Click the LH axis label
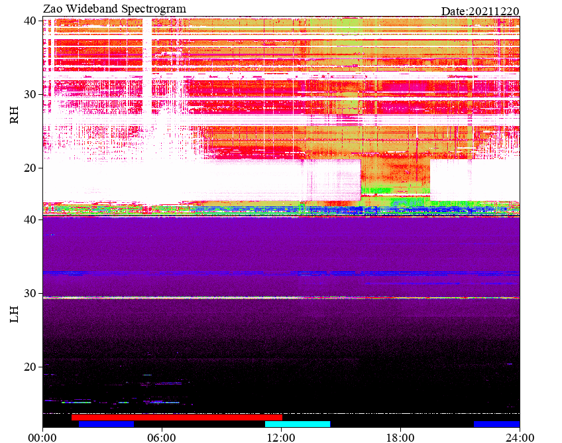562x443 pixels. tap(14, 314)
